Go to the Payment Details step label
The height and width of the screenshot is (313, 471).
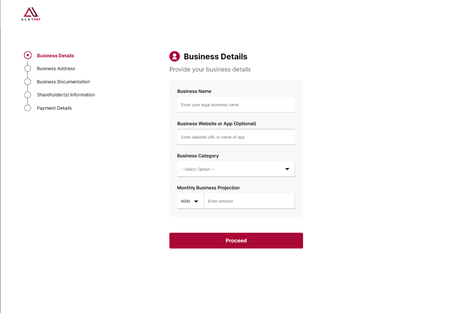tap(55, 108)
